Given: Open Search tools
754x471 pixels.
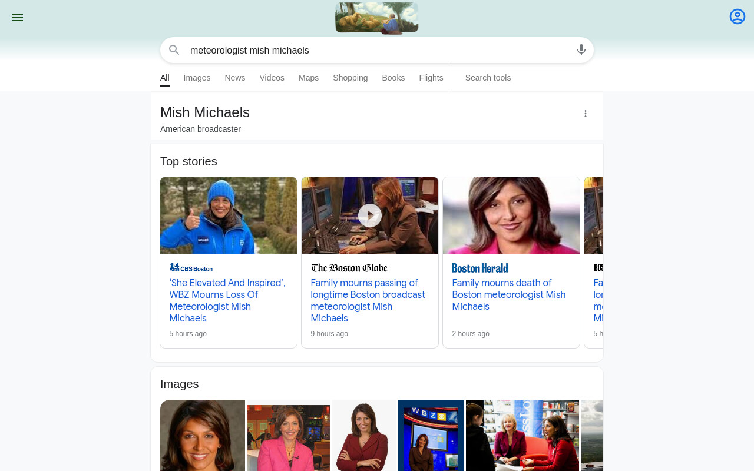Looking at the screenshot, I should pos(488,78).
